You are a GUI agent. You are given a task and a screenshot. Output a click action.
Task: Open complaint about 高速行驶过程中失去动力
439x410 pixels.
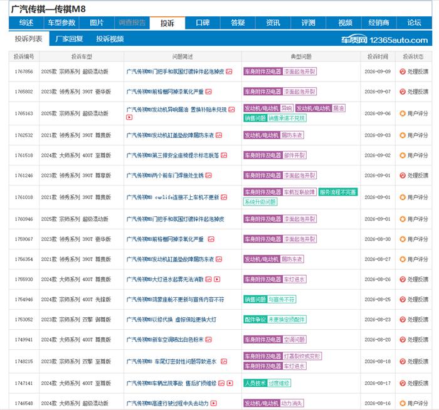(167, 403)
